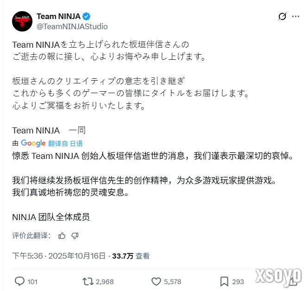Rate the translation with thumbs up
Image resolution: width=308 pixels, height=291 pixels.
(x=62, y=235)
